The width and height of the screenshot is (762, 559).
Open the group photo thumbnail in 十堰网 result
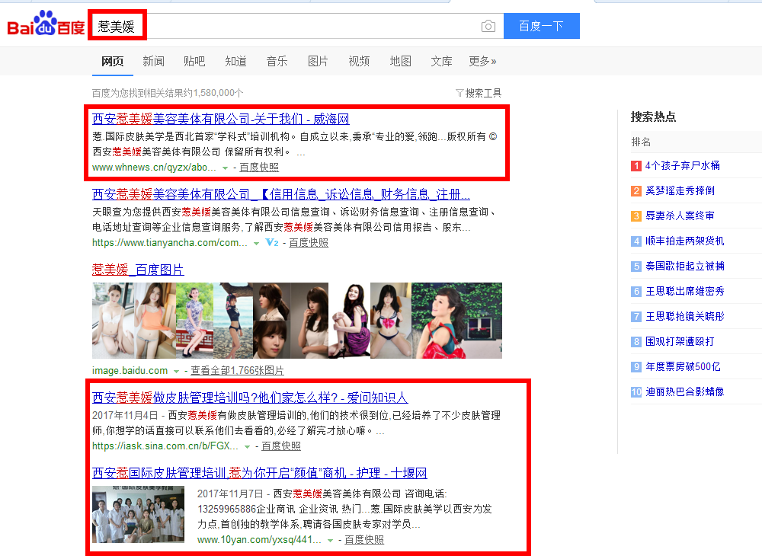[139, 514]
